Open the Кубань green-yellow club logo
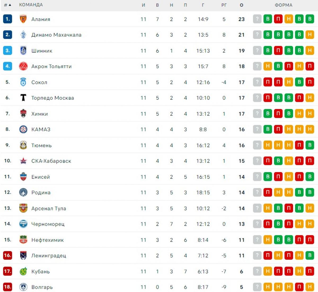Image resolution: width=318 pixels, height=292 pixels. 23,271
